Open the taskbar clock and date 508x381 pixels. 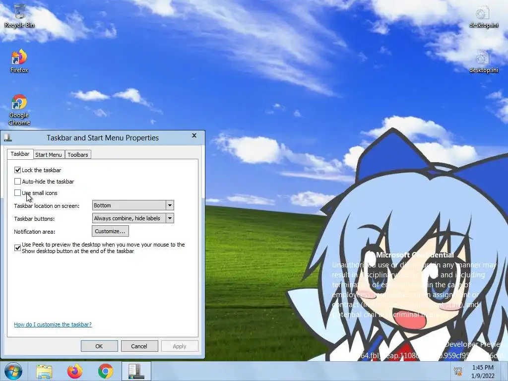[x=483, y=371]
